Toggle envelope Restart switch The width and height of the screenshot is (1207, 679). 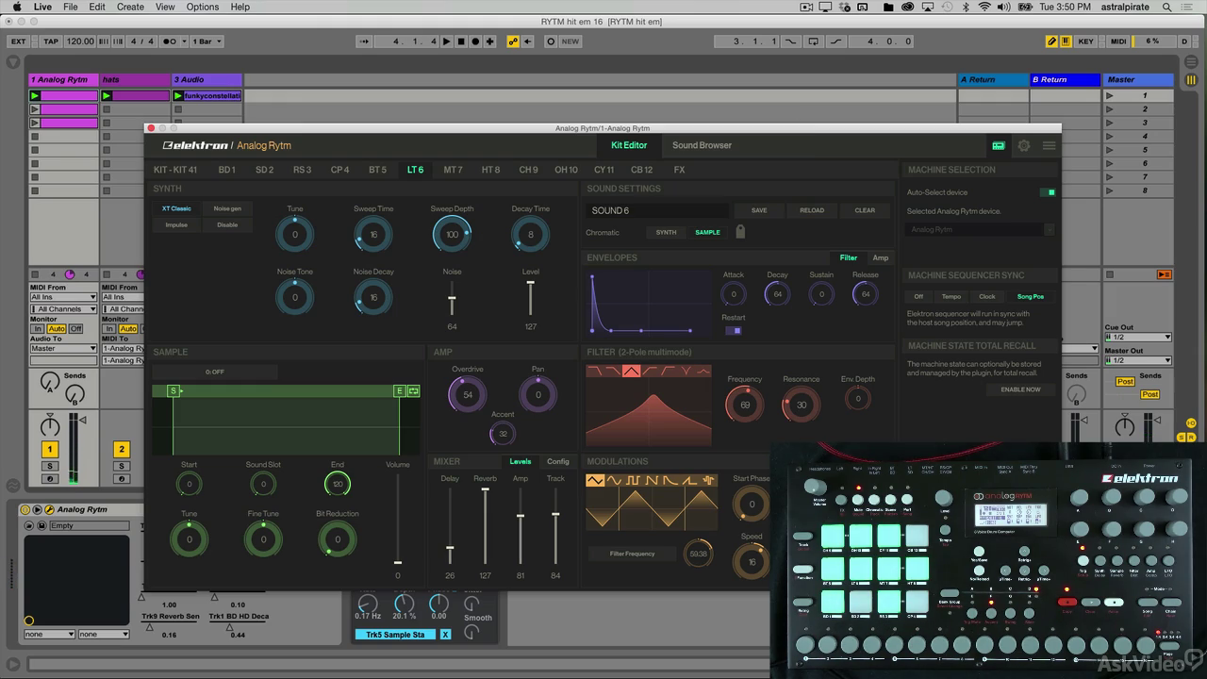pos(734,330)
